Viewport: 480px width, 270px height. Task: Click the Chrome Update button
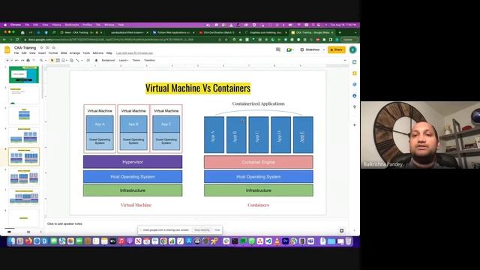click(x=349, y=40)
